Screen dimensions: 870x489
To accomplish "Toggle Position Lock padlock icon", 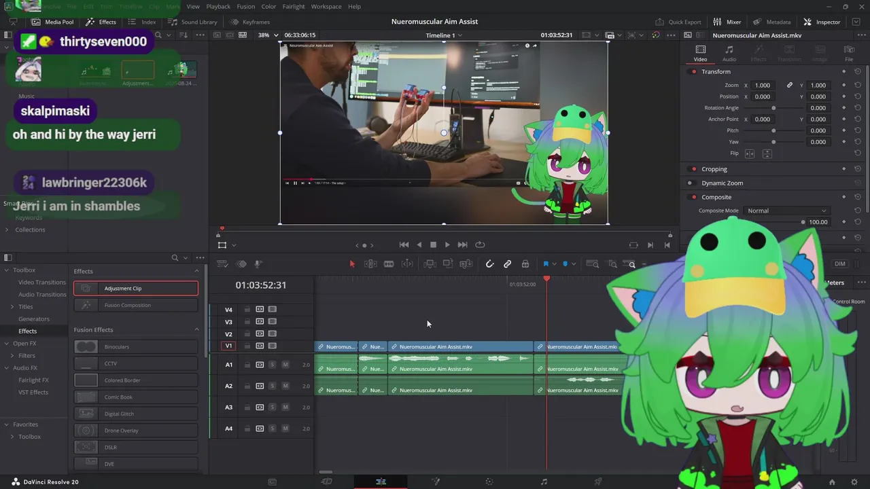I will click(x=525, y=264).
